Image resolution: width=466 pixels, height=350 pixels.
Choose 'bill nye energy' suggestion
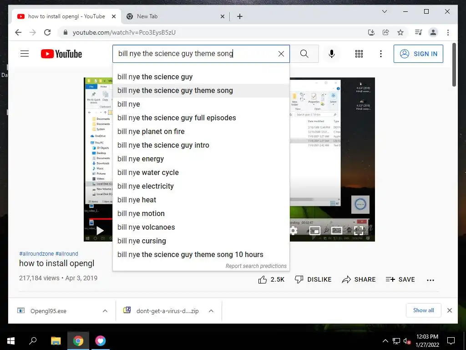201,159
